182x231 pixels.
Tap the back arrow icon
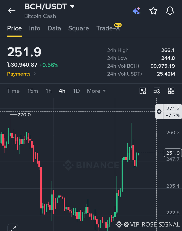coord(12,11)
